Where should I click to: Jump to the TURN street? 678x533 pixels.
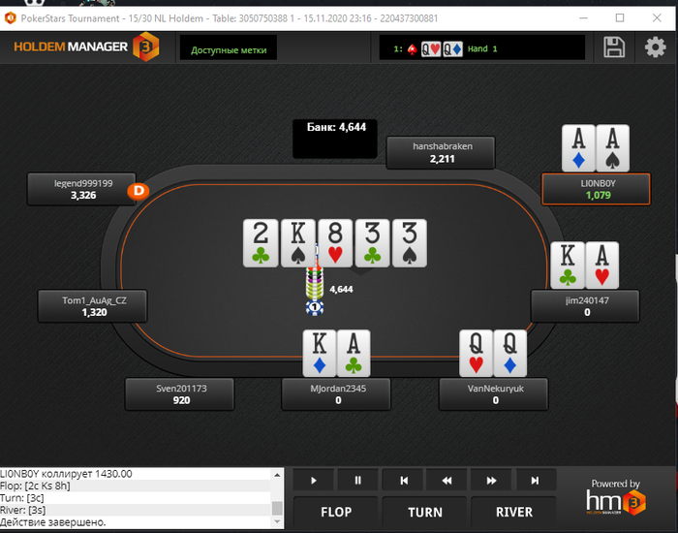[425, 513]
